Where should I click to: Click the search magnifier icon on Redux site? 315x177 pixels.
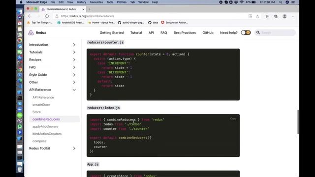pos(258,32)
